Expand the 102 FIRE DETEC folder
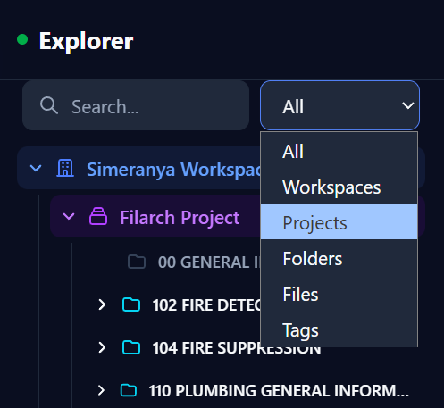444x408 pixels. tap(102, 304)
